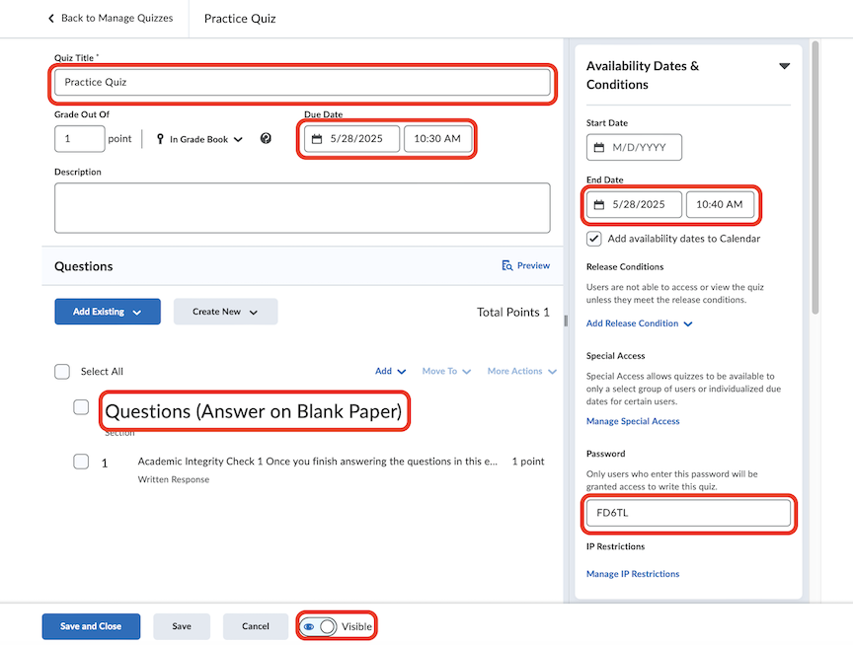Open the Manage Special Access link
This screenshot has width=853, height=645.
(x=633, y=421)
